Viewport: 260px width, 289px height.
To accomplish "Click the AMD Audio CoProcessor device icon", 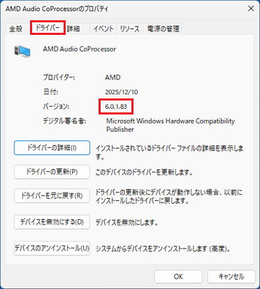I will pos(22,51).
